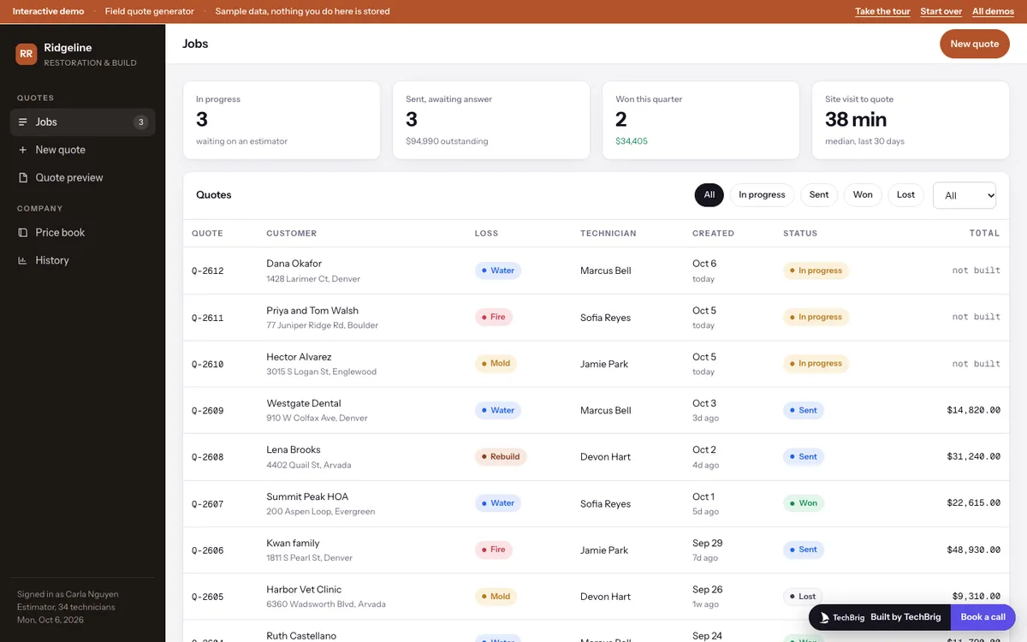Open History in the sidebar
1027x642 pixels.
click(x=83, y=260)
